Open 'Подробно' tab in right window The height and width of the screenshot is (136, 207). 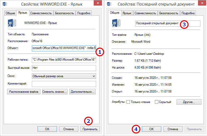[188, 13]
